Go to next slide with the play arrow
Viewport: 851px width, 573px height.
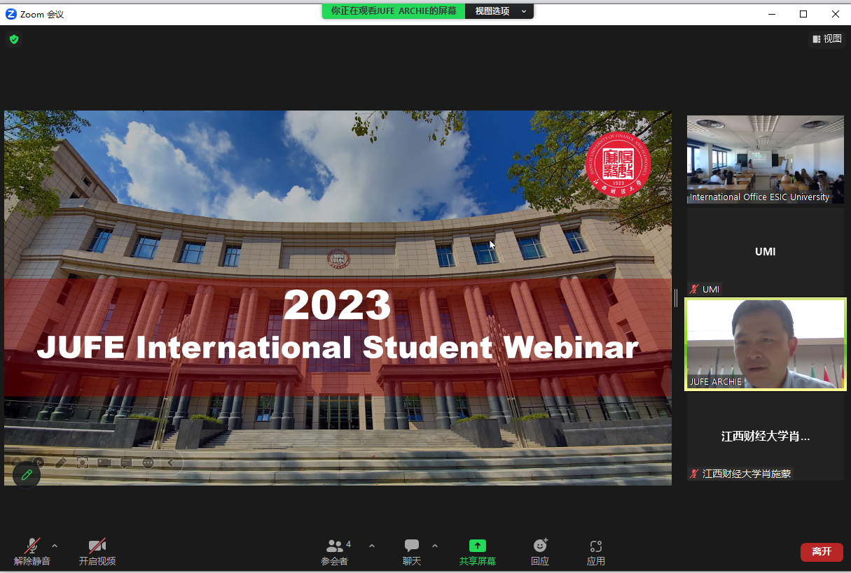pos(39,462)
